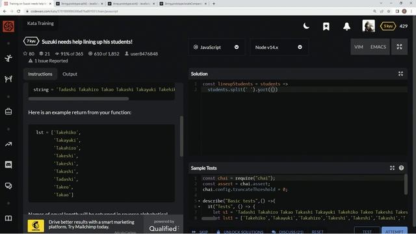Click the fullscreen icon beside EMACS
The image size is (416, 234).
coord(399,47)
